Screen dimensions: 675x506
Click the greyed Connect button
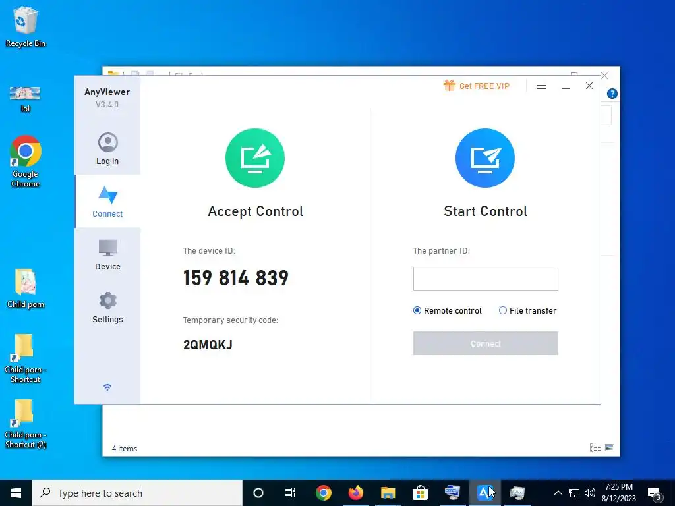pyautogui.click(x=486, y=343)
